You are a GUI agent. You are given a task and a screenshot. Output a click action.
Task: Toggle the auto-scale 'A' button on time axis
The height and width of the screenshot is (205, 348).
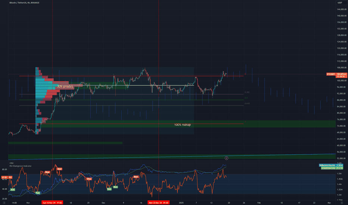(x=342, y=203)
